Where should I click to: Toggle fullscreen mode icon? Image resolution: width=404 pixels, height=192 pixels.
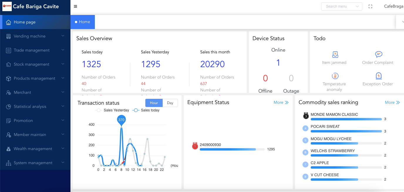tap(370, 6)
